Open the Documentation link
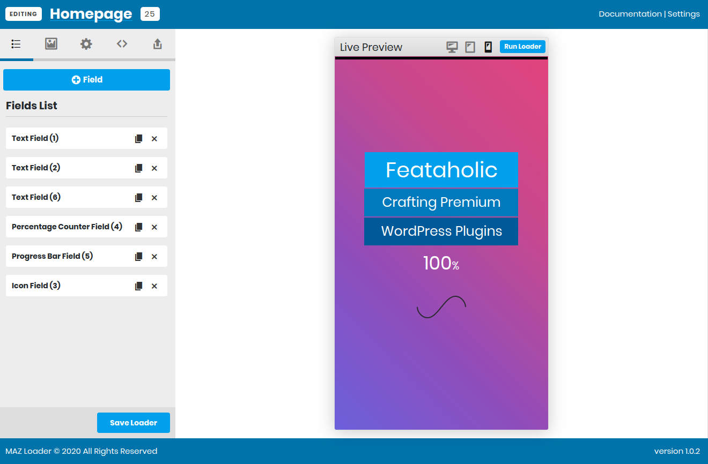Viewport: 708px width, 464px height. click(x=630, y=14)
